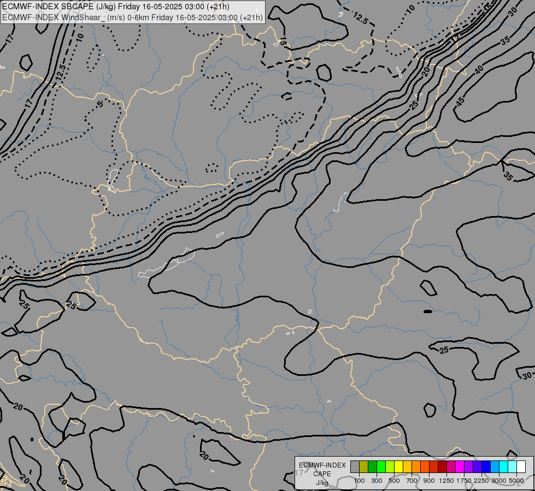
Task: Select the sky blue legend swatch
Action: pyautogui.click(x=495, y=467)
